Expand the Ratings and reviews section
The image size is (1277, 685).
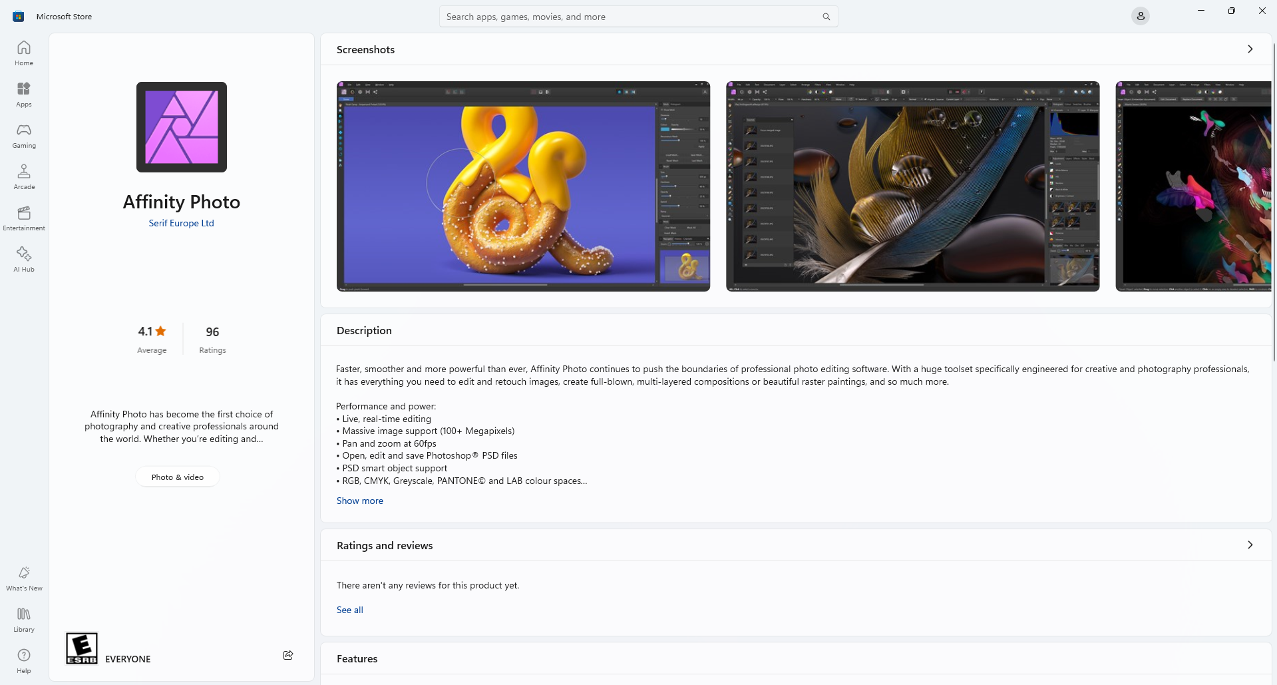pos(1250,545)
